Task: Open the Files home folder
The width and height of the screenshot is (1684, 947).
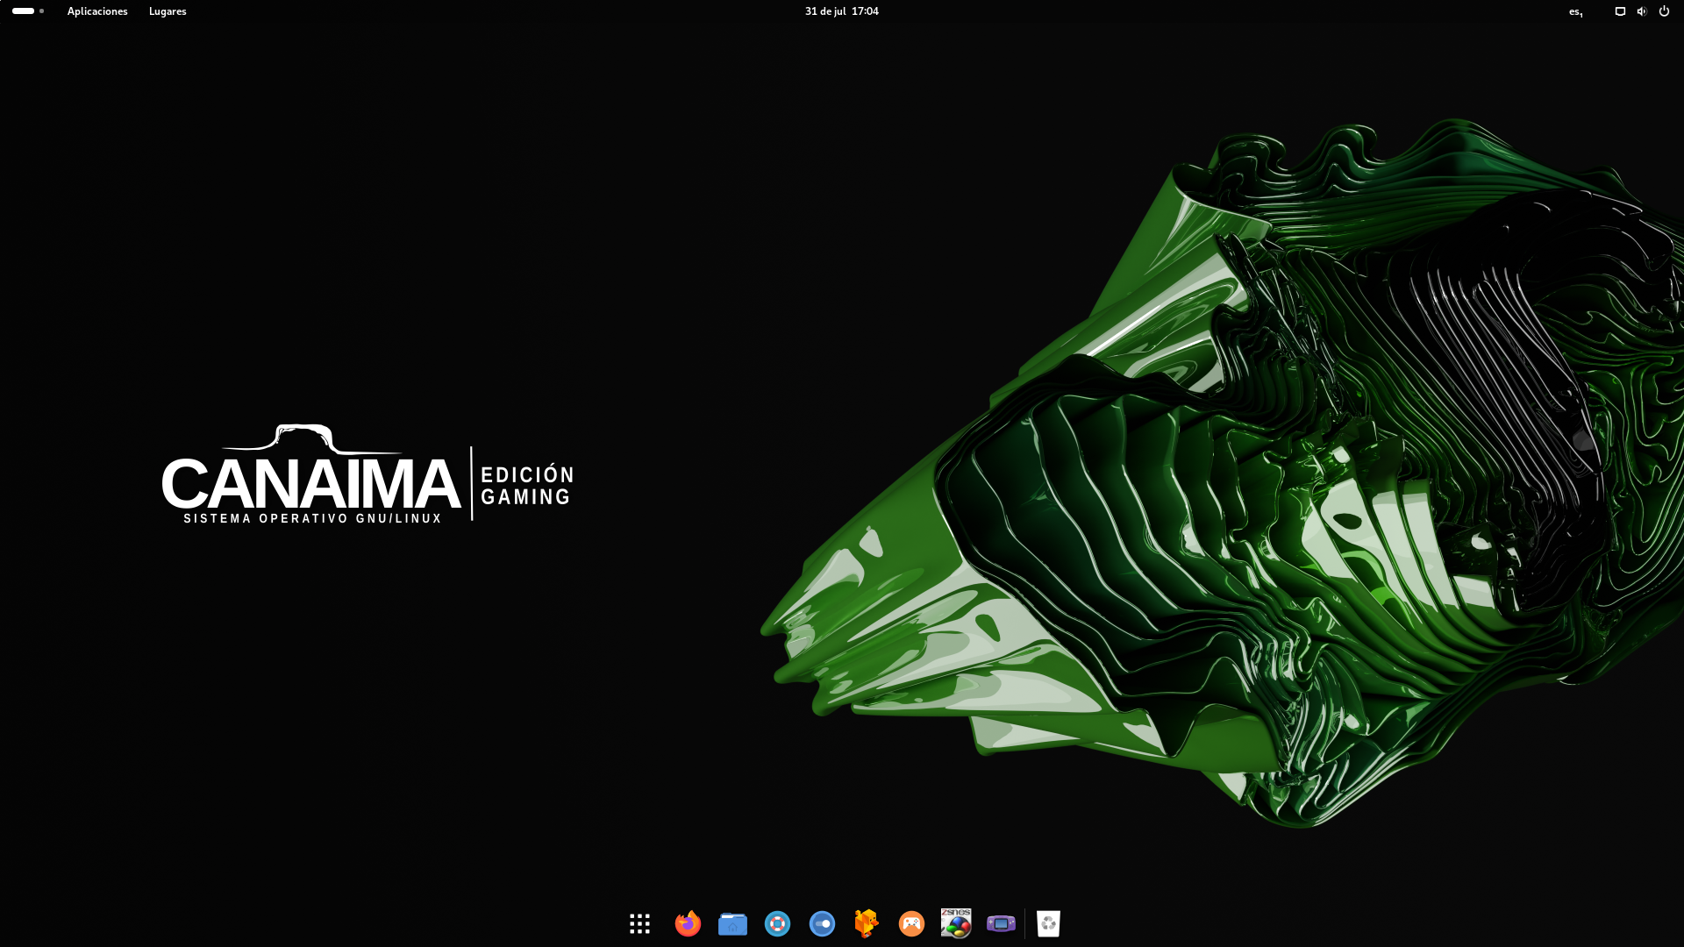Action: (x=732, y=923)
